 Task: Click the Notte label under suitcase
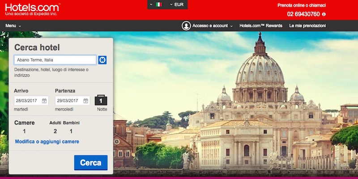[102, 109]
